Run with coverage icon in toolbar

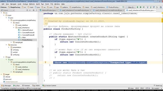[144, 7]
